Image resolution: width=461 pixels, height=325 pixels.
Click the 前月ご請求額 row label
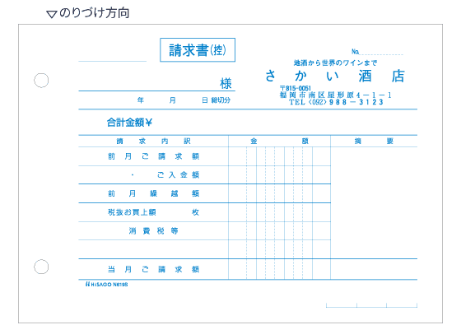[x=153, y=156]
